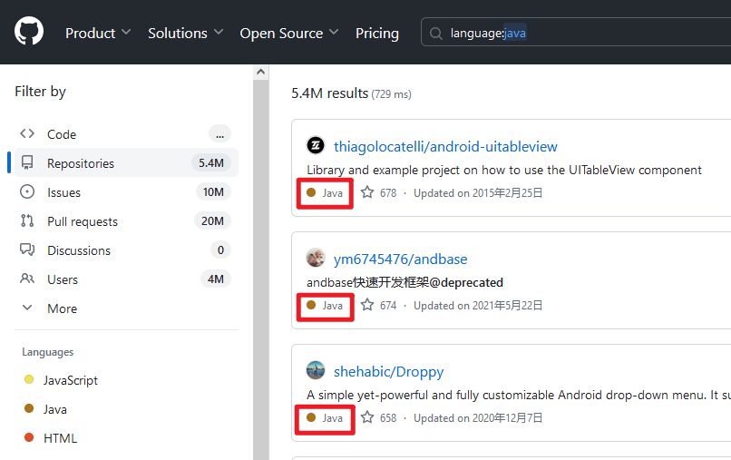Viewport: 731px width, 460px height.
Task: Click the '5.4M results' heading
Action: coord(330,93)
